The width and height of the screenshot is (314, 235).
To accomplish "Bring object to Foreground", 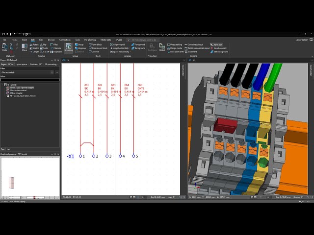I will (138, 45).
